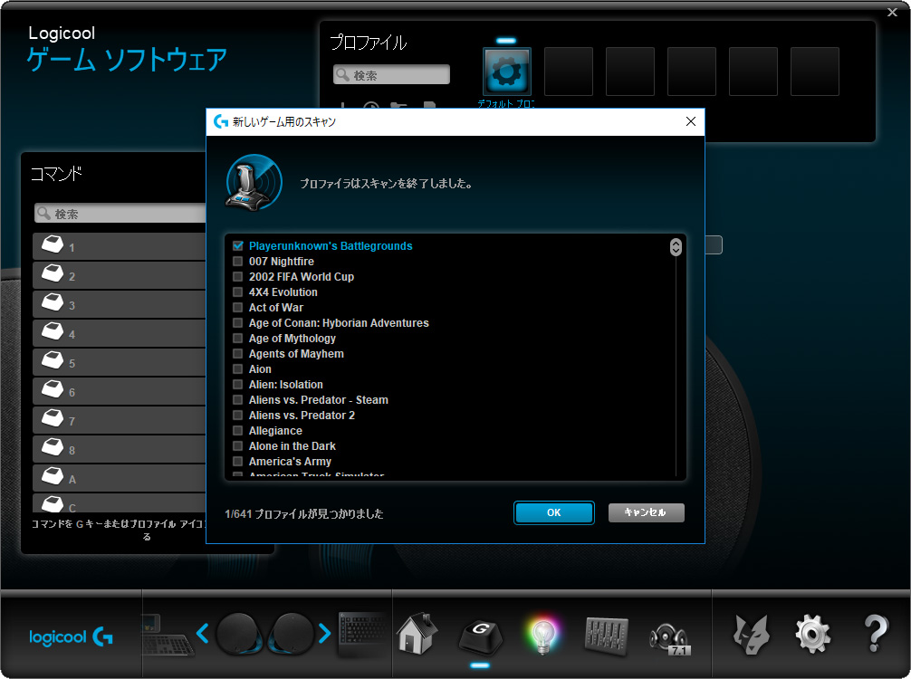Click the left device arrow
The height and width of the screenshot is (679, 911).
202,633
